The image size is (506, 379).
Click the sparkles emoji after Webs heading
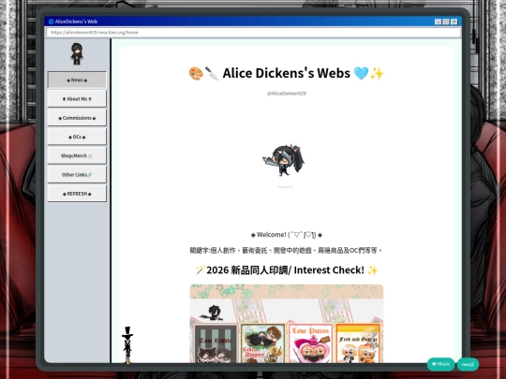[377, 74]
